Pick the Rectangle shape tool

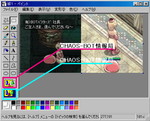click(6, 66)
